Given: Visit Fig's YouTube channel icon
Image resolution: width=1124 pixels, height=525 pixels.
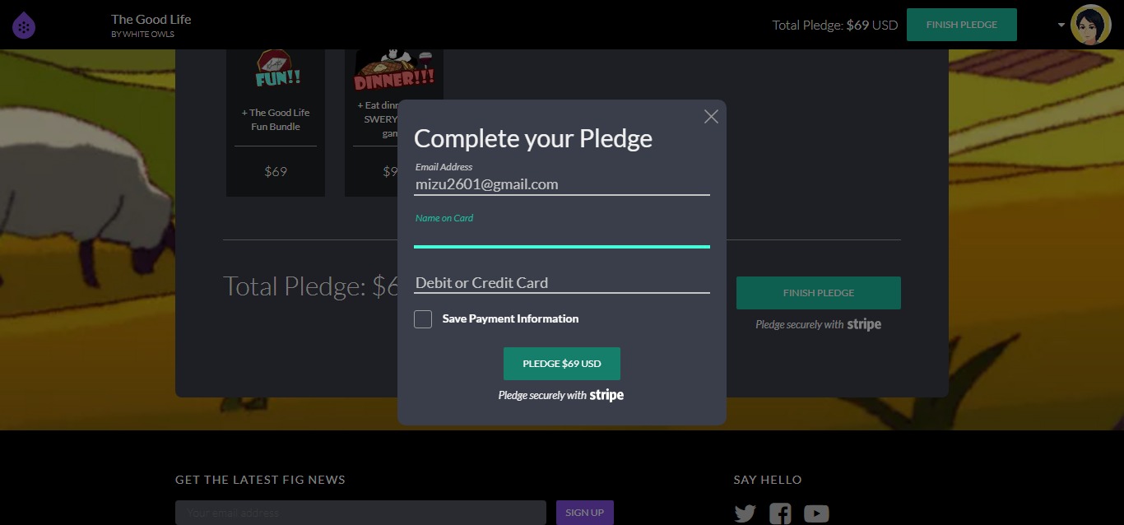Looking at the screenshot, I should point(816,514).
